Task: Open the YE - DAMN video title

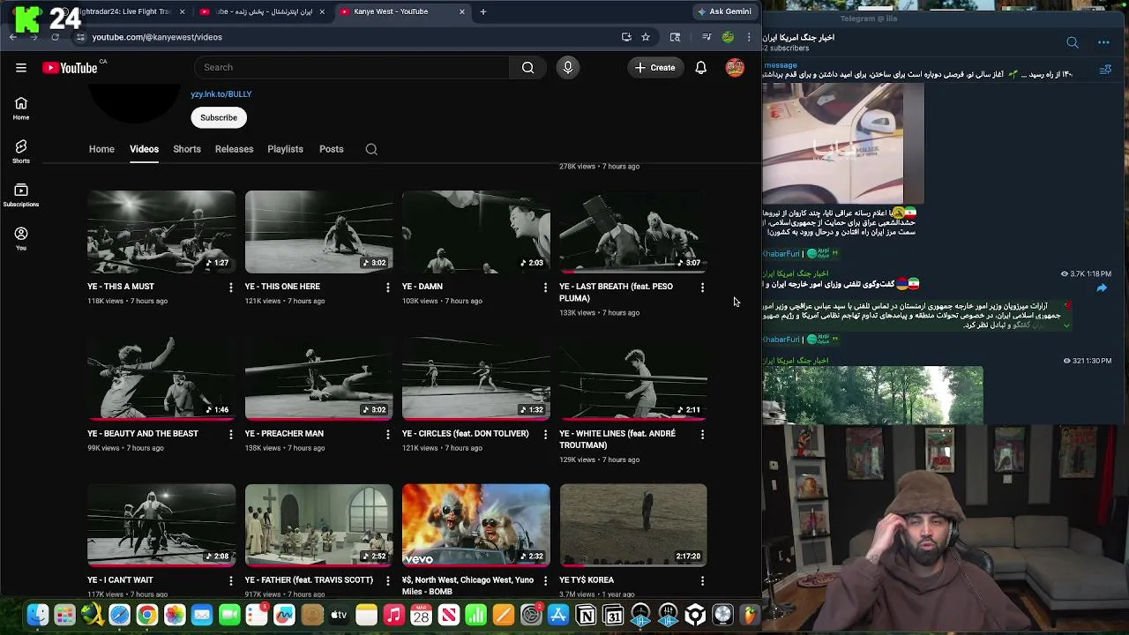Action: tap(422, 287)
